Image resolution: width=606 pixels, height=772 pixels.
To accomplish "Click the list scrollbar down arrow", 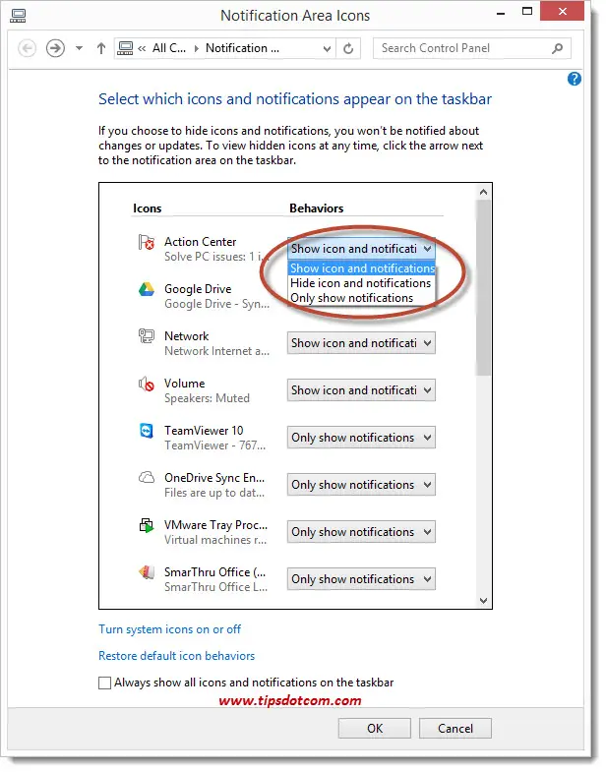I will coord(483,600).
